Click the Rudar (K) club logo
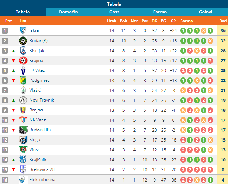This screenshot has height=184, width=228. [x=23, y=41]
